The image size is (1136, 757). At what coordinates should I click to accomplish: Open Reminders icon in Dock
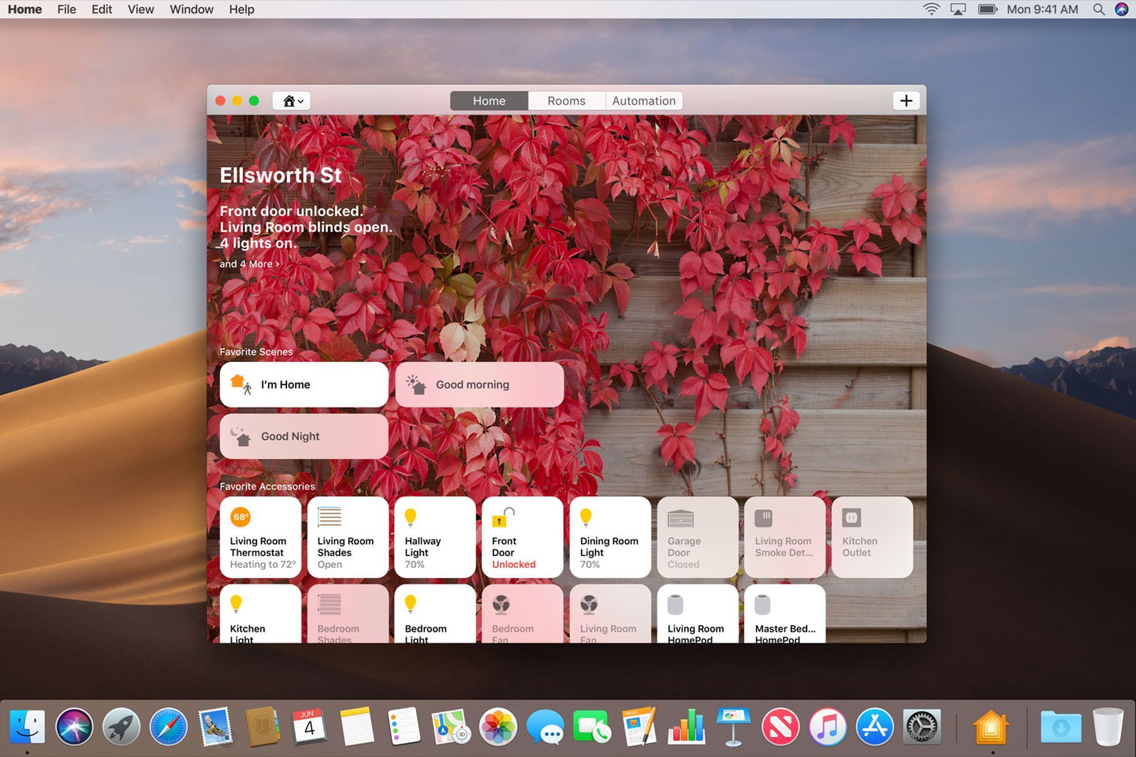(403, 726)
